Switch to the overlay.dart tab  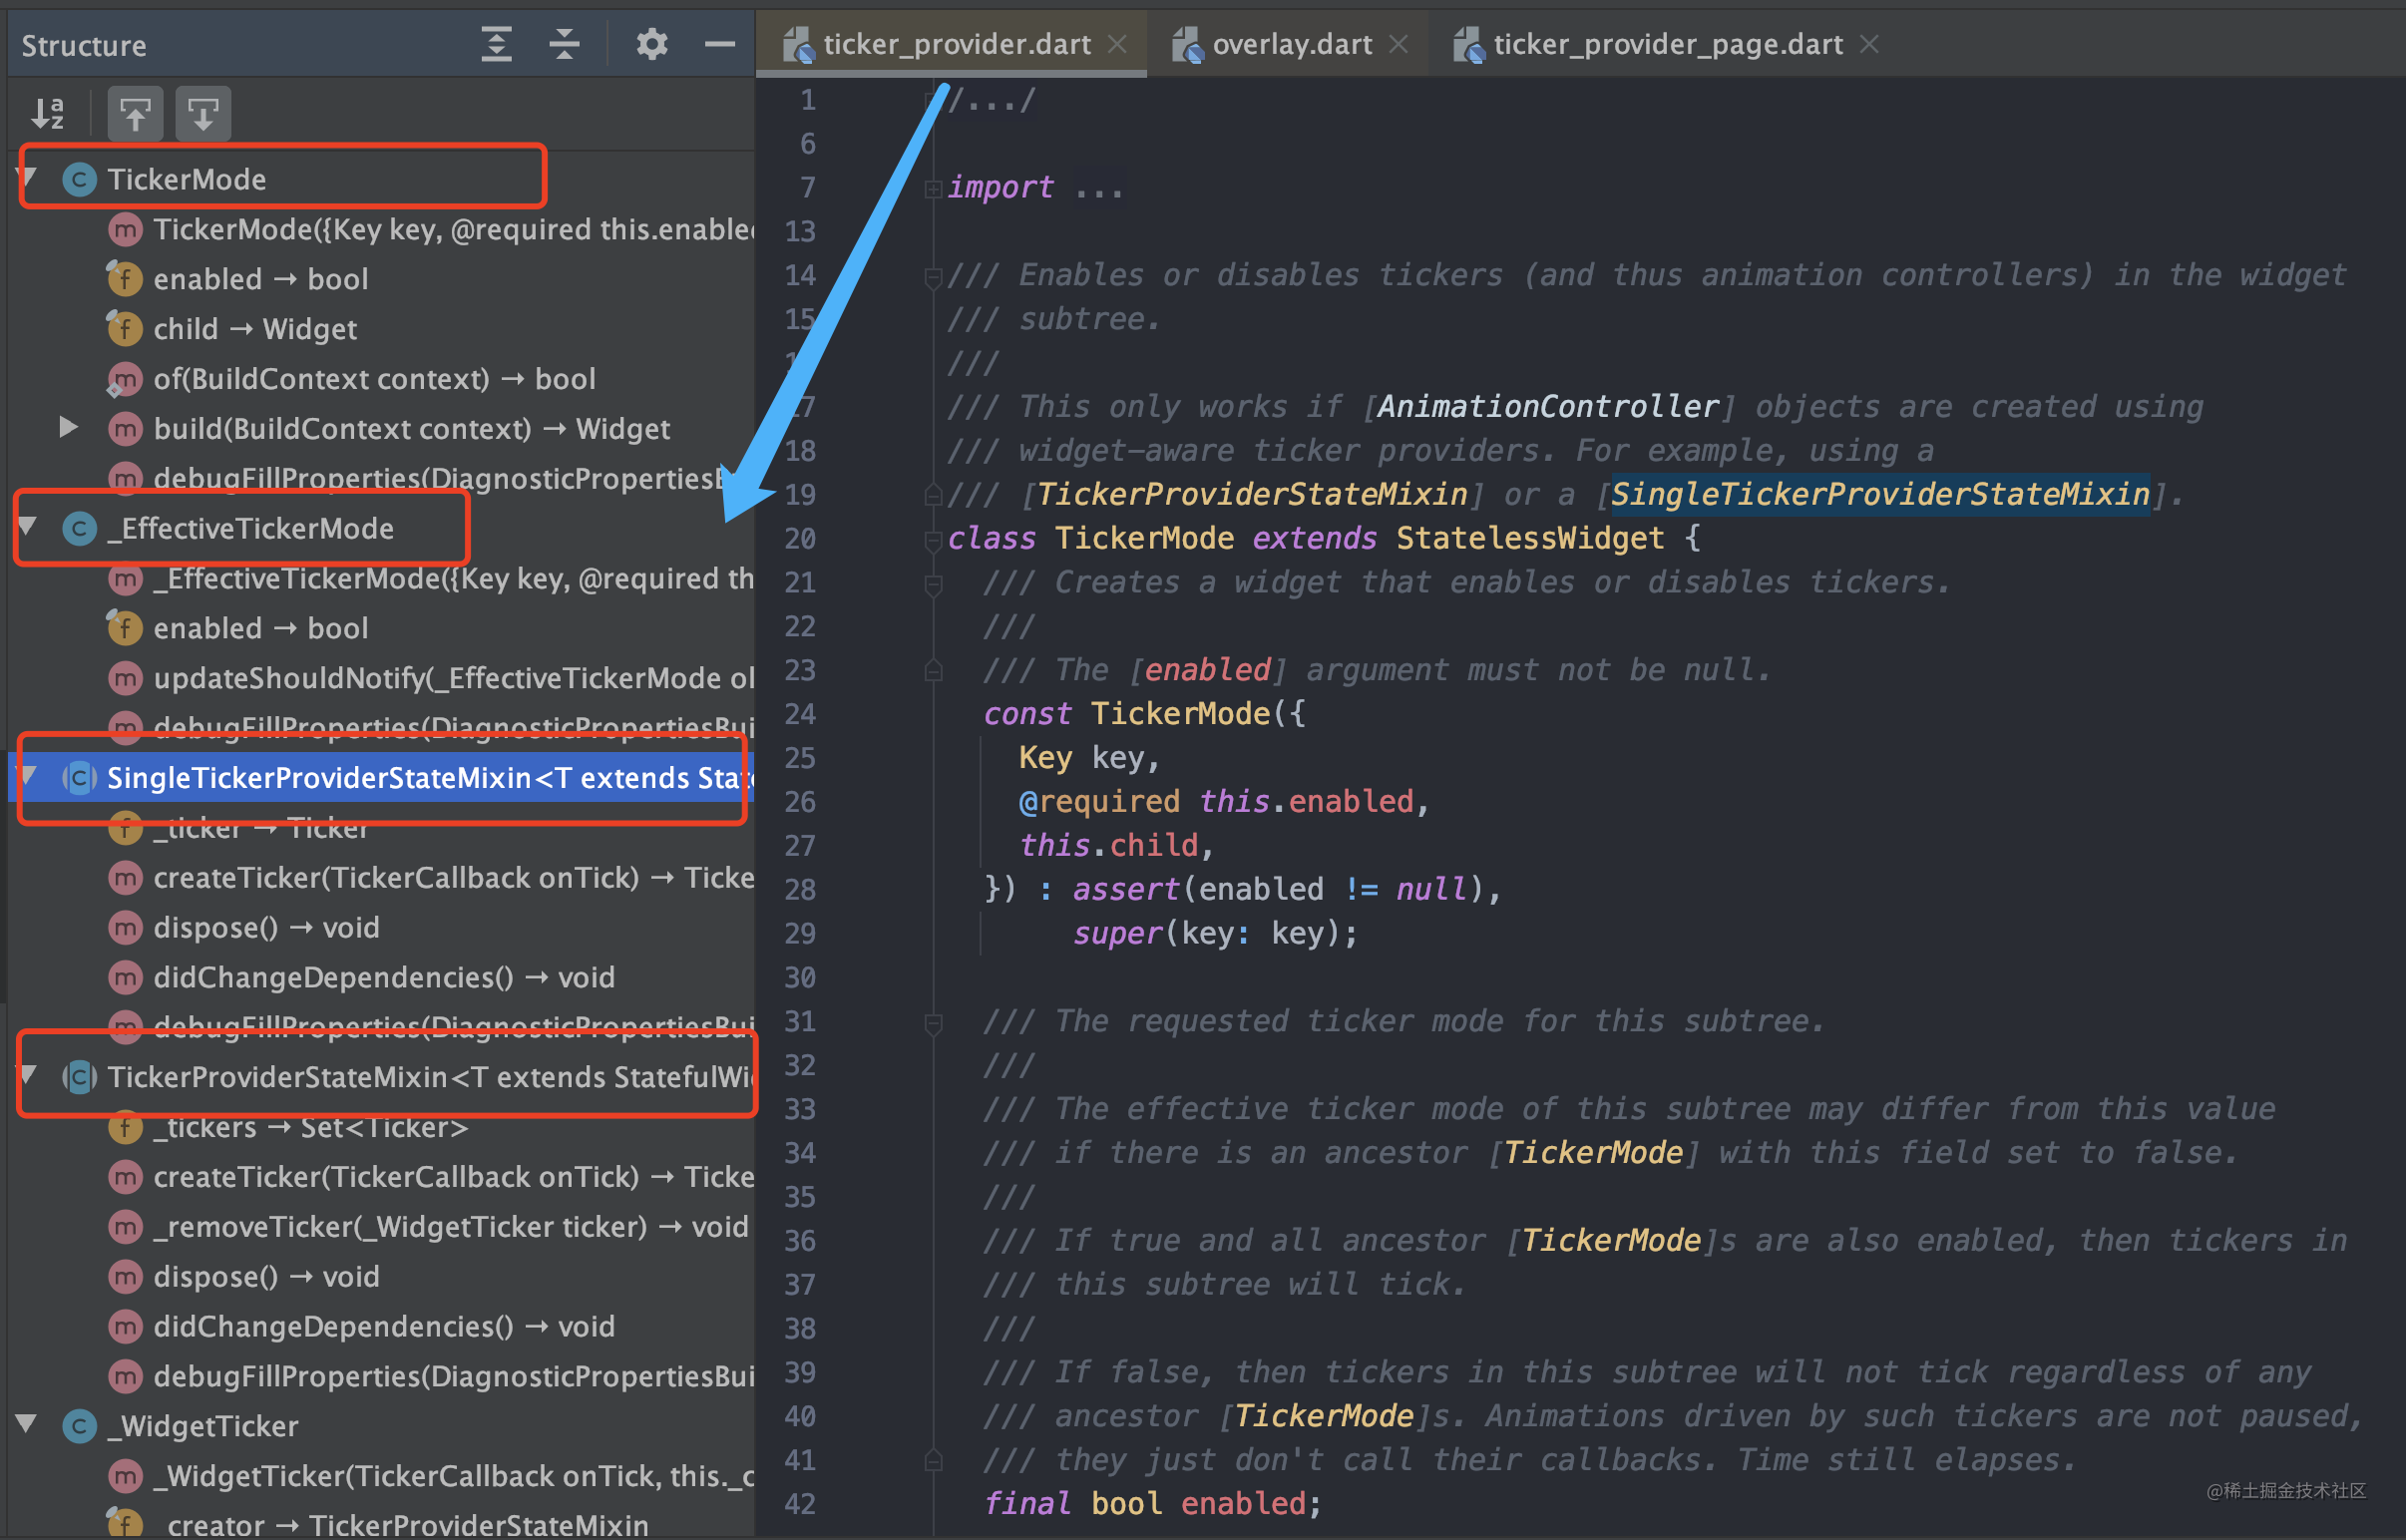[x=1291, y=44]
